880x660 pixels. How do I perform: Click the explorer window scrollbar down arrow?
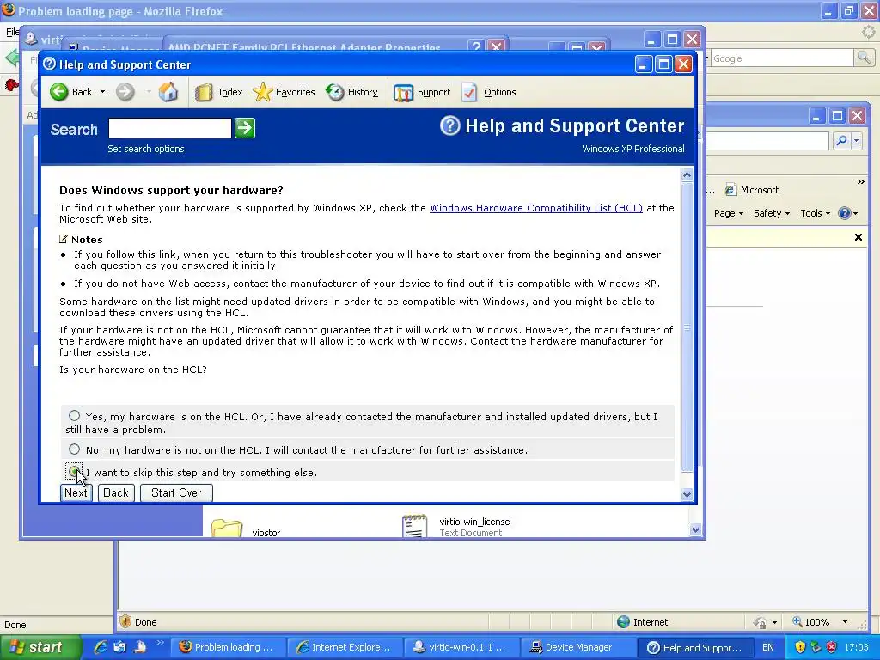click(695, 529)
